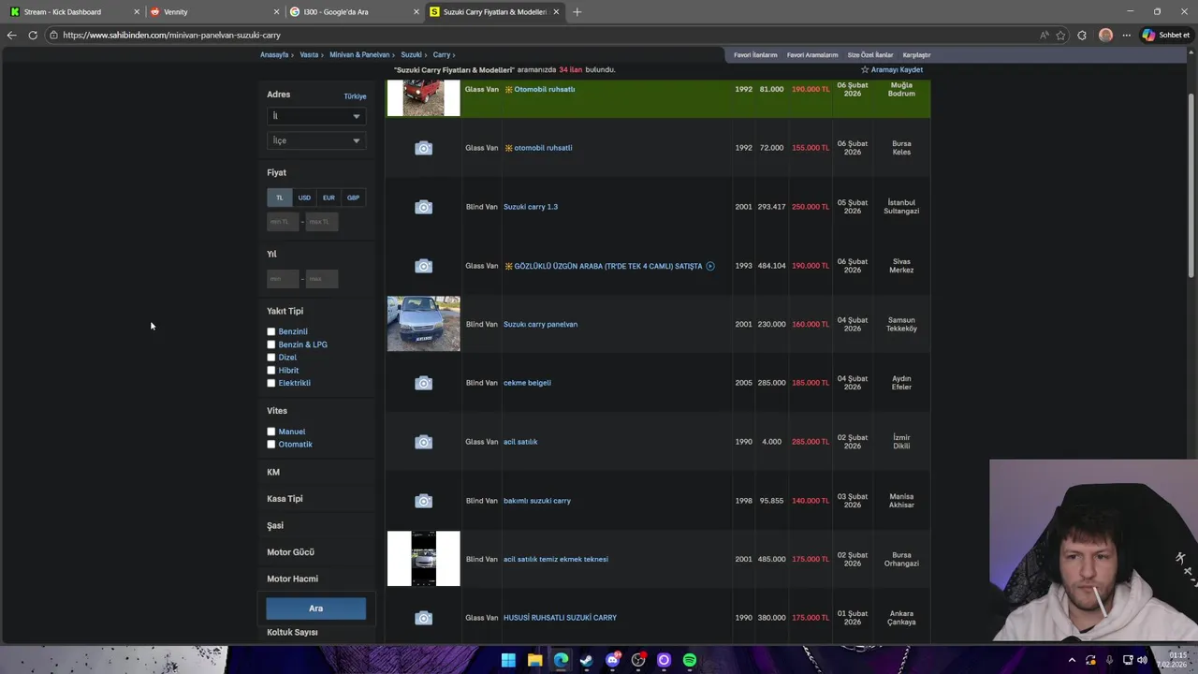Open the read aloud icon in address bar
This screenshot has width=1198, height=674.
coord(1045,35)
